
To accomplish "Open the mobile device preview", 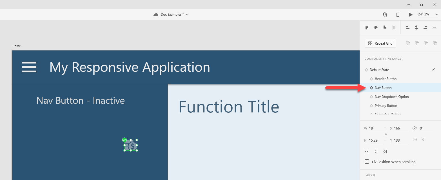I will coord(398,15).
